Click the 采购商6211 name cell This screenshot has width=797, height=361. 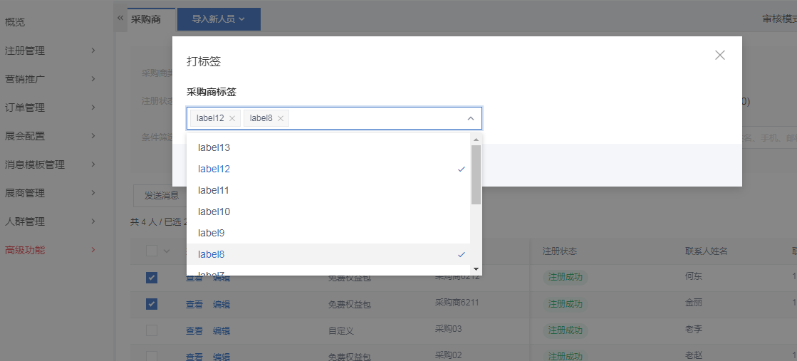point(457,303)
